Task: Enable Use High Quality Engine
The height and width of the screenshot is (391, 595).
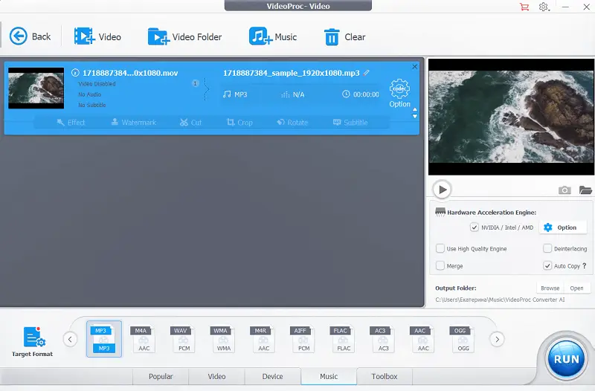Action: tap(440, 248)
